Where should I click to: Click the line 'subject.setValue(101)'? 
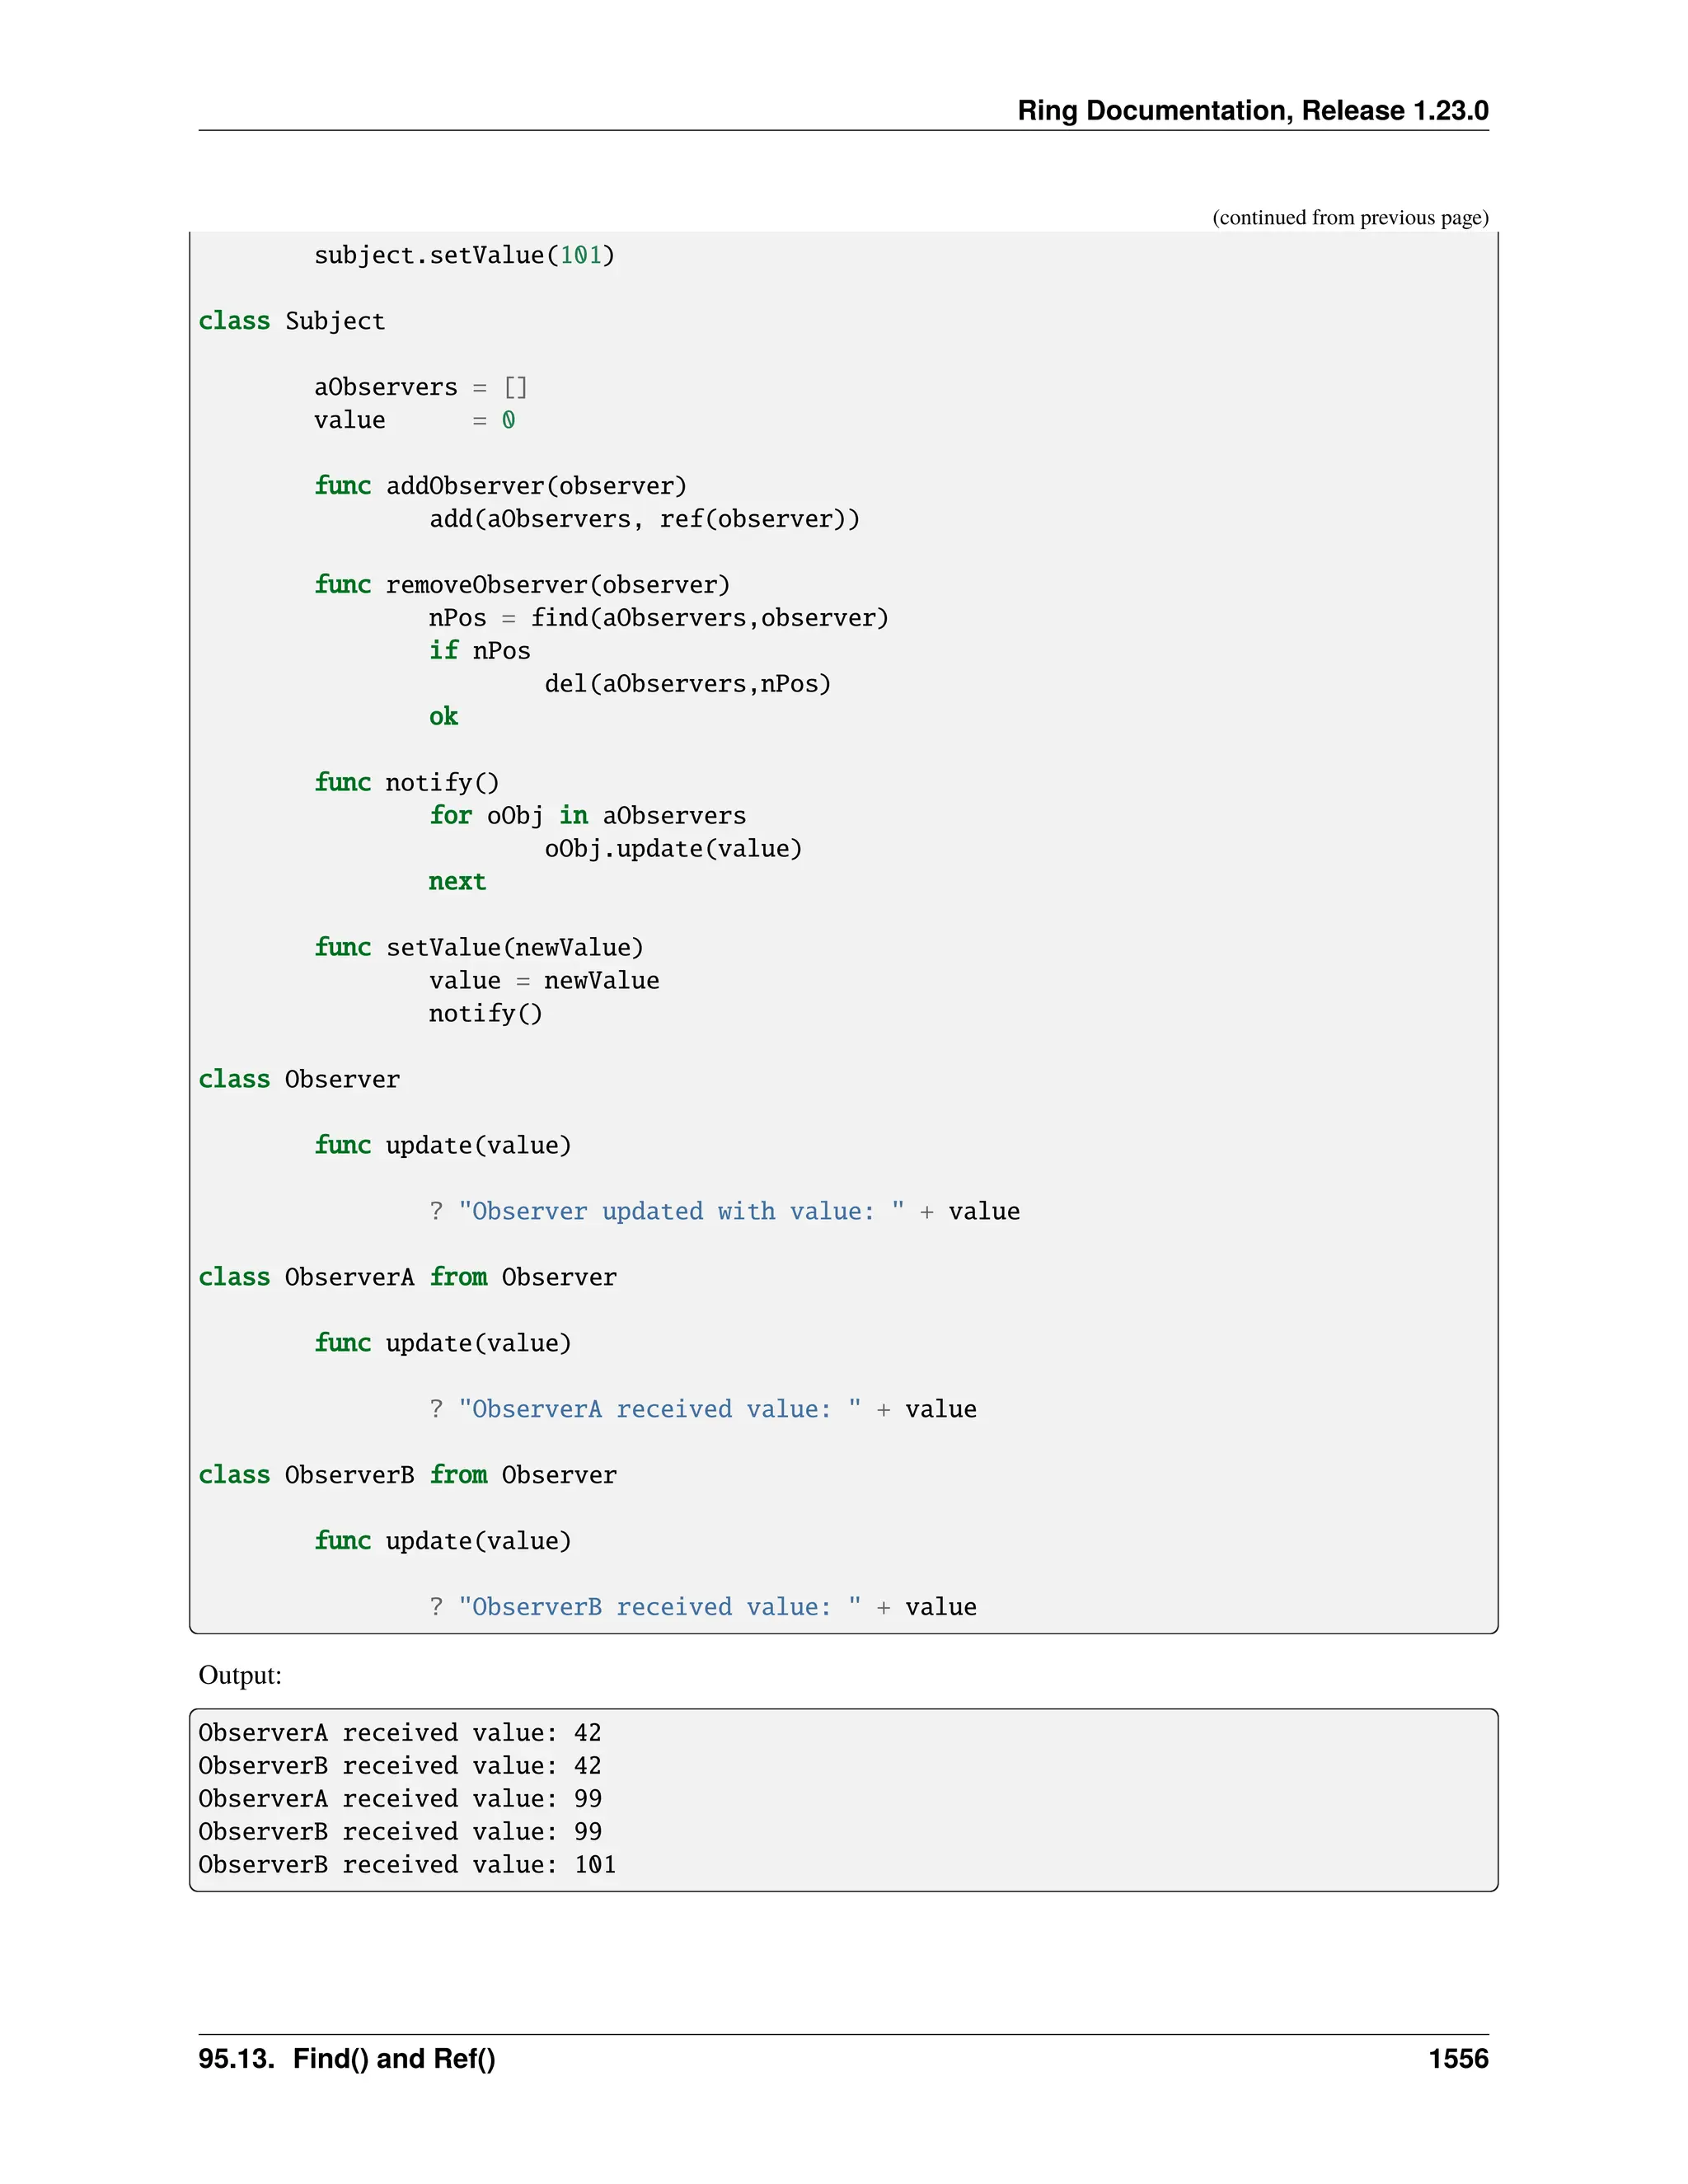[x=464, y=255]
